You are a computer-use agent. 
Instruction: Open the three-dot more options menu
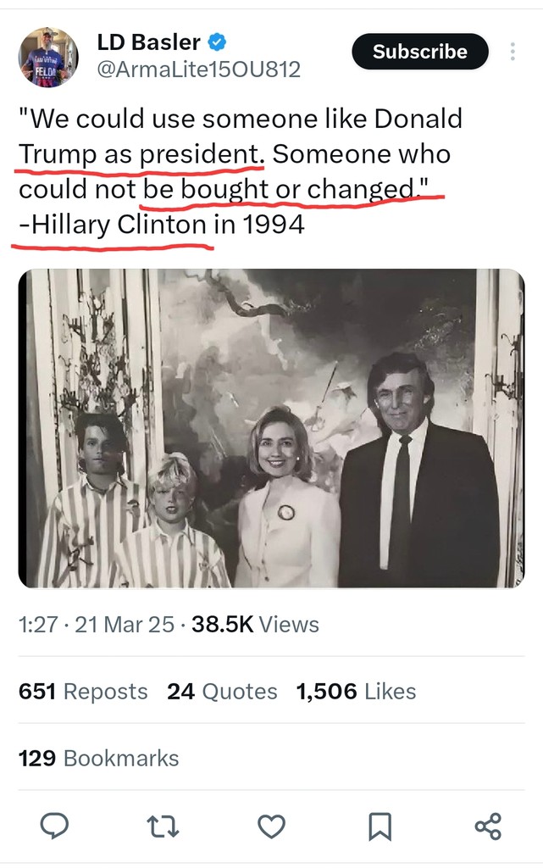click(x=513, y=52)
